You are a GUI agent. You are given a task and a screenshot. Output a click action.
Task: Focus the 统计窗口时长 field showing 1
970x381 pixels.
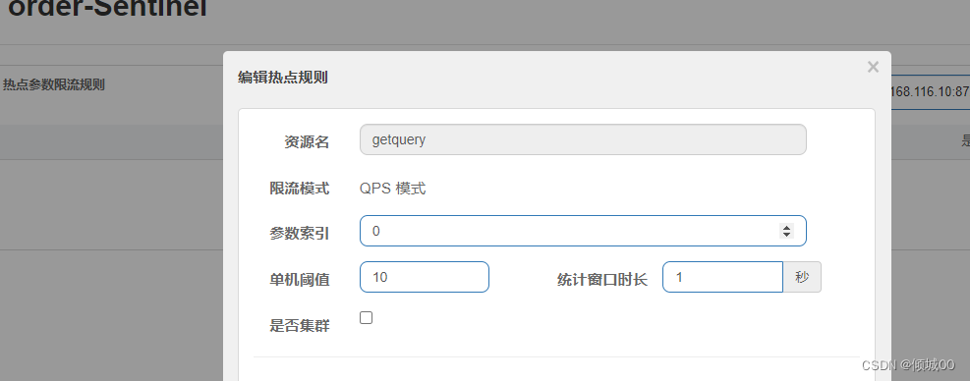(722, 277)
